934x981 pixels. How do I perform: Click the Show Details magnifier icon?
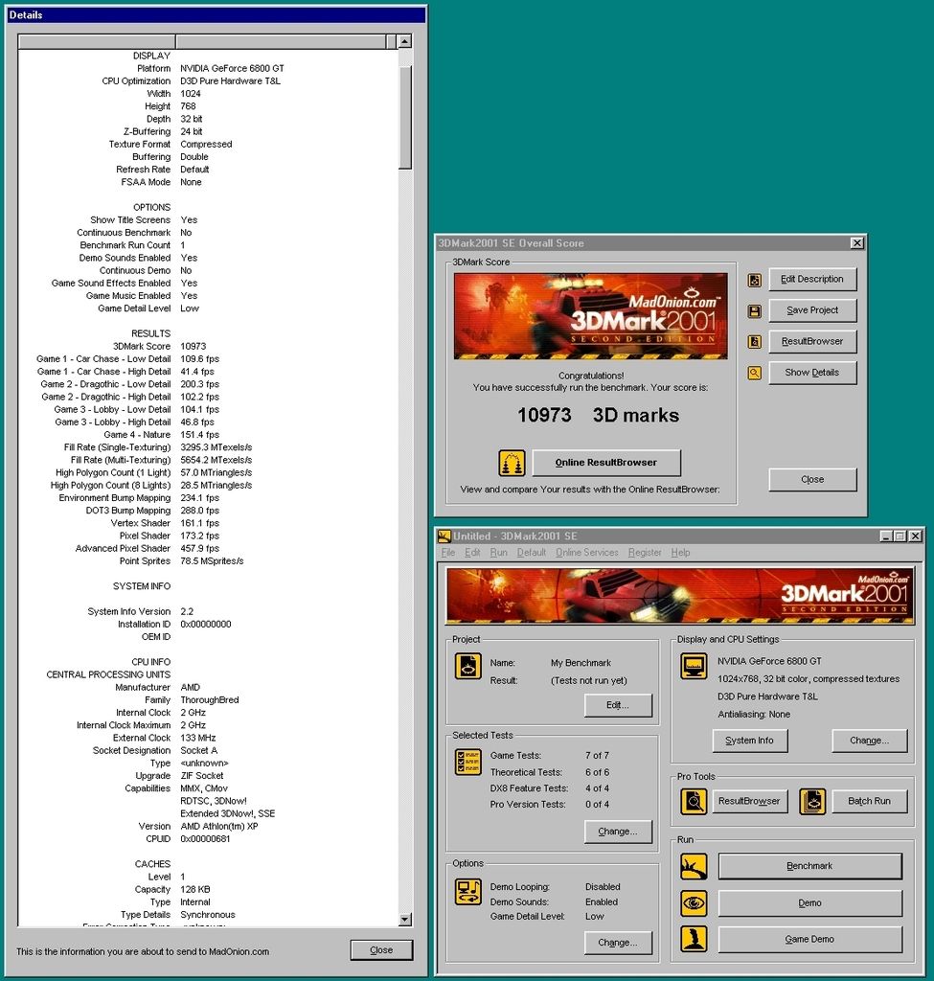pos(755,373)
